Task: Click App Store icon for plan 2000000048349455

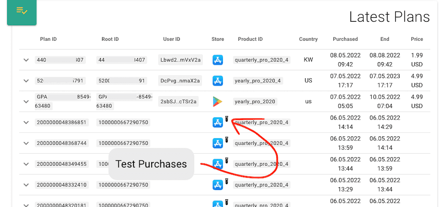Action: (218, 164)
